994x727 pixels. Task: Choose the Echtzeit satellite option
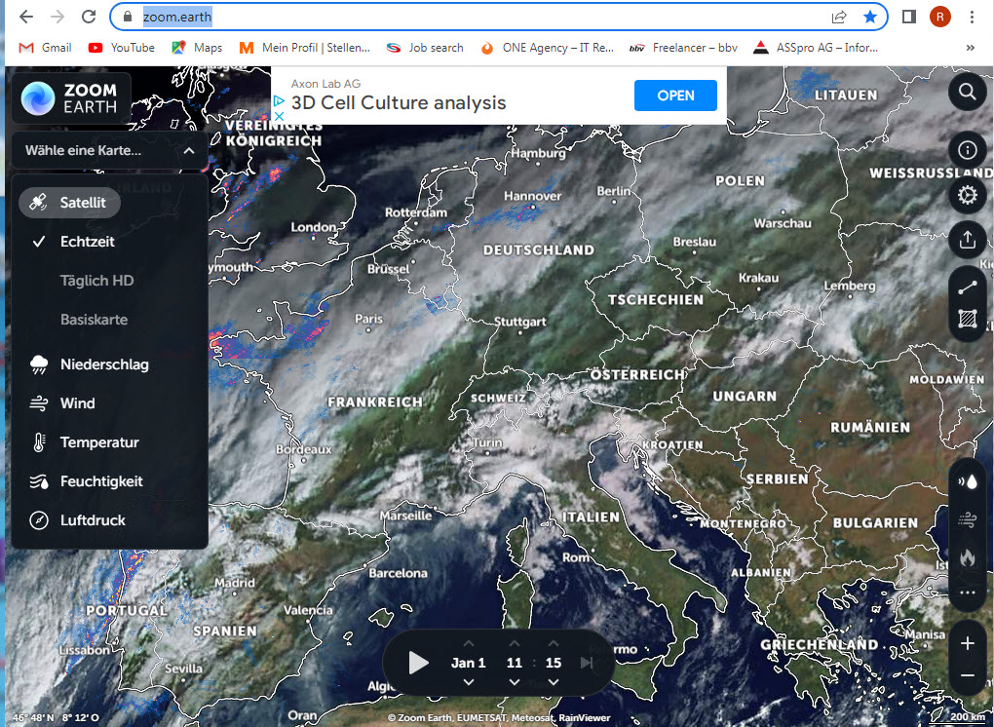point(88,242)
